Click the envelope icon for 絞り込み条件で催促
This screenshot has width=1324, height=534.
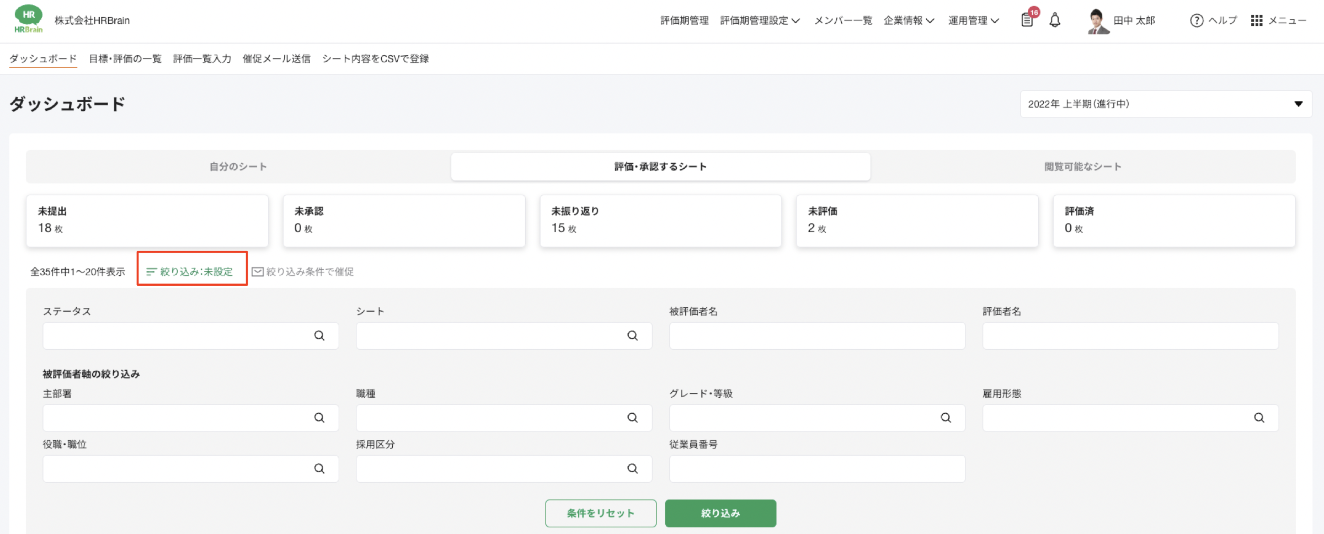point(258,271)
